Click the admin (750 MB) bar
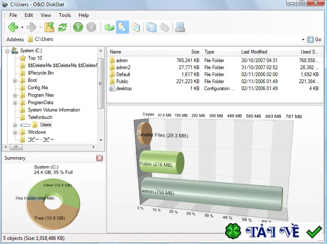Viewport: 327px width, 244px height. [x=212, y=193]
